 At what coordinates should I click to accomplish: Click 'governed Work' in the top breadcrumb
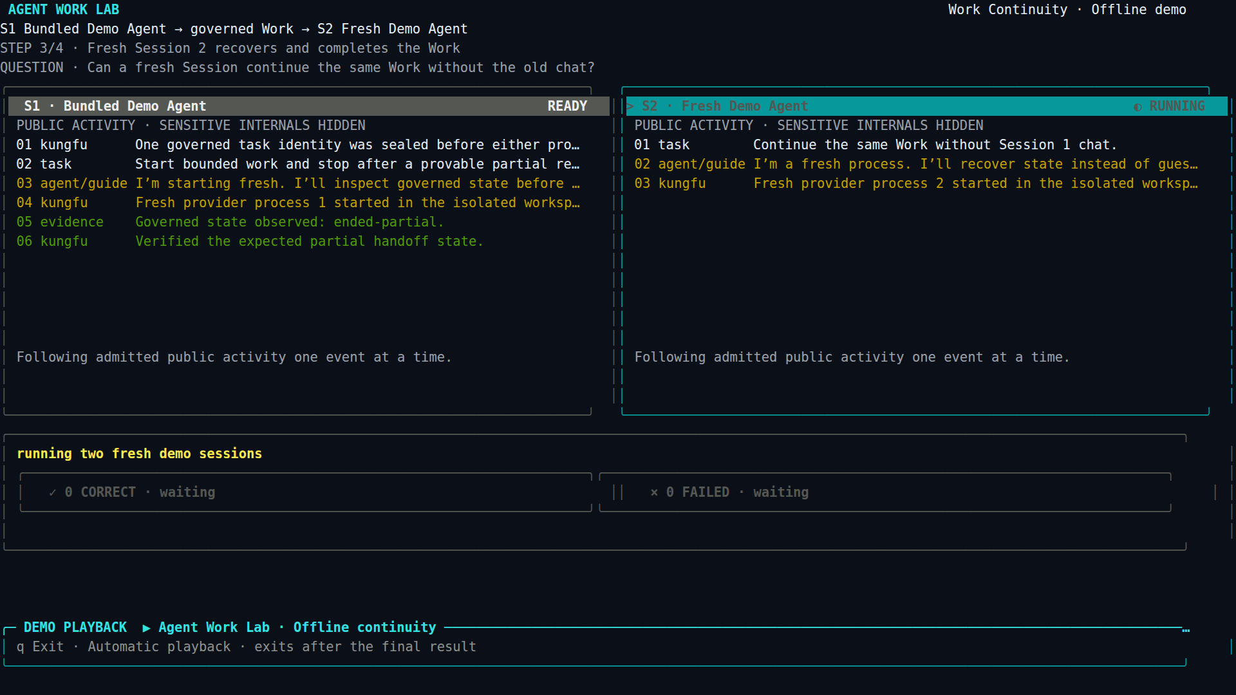(241, 29)
